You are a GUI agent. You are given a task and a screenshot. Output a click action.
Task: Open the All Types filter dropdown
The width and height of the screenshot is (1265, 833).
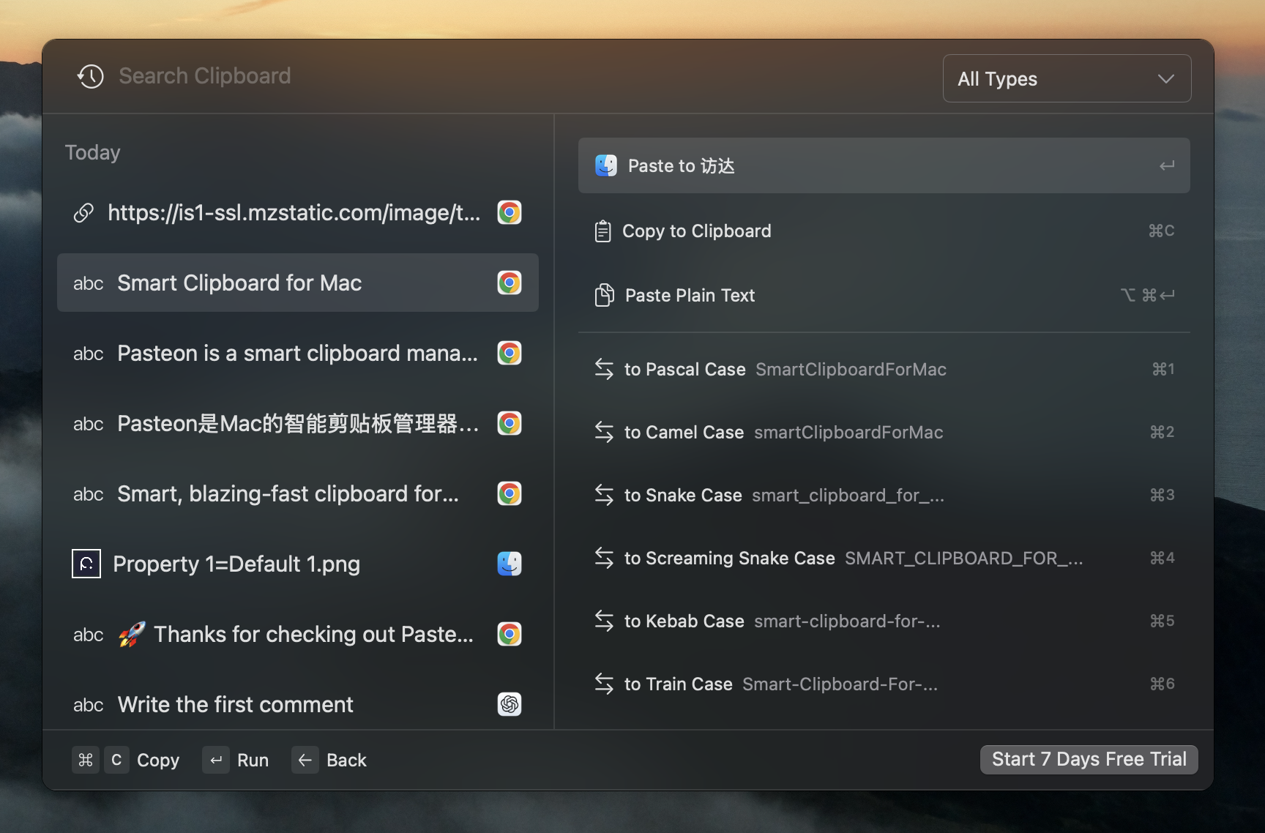1067,78
